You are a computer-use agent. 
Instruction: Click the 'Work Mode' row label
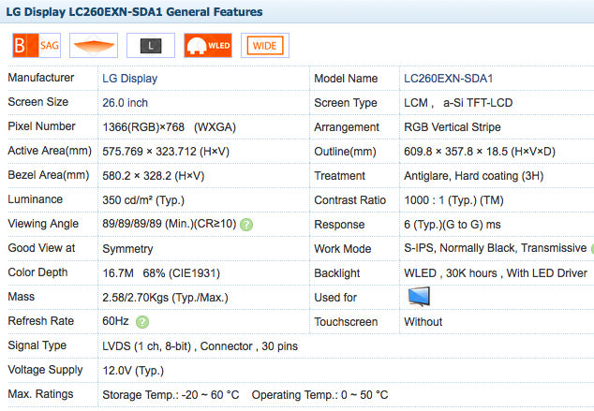coord(343,249)
